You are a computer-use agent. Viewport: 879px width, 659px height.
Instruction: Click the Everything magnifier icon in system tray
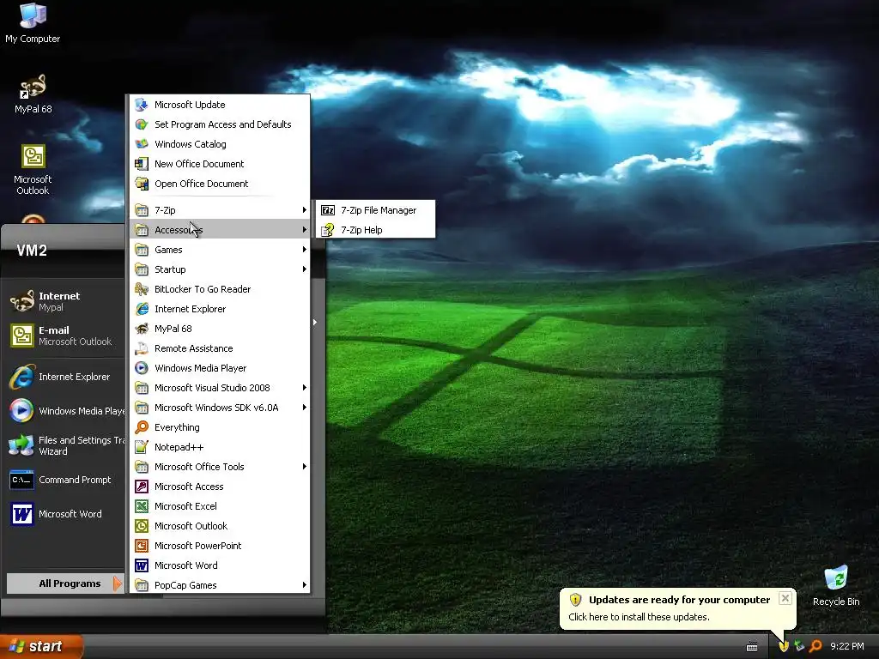click(815, 646)
